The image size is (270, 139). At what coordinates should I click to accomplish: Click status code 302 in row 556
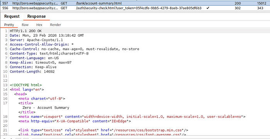pyautogui.click(x=238, y=8)
